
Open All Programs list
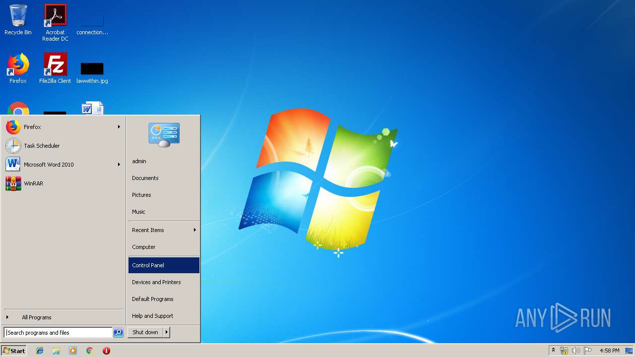coord(63,317)
